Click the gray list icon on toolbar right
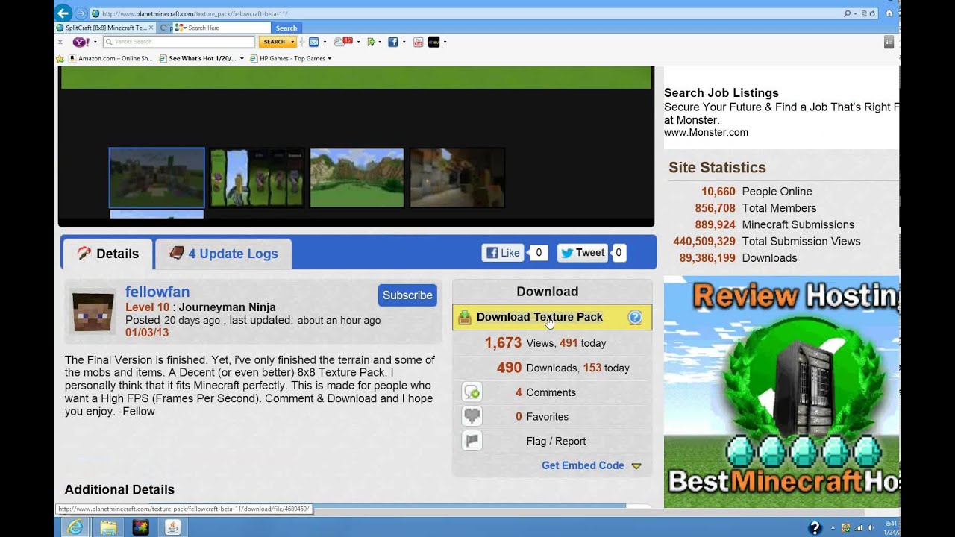The height and width of the screenshot is (537, 955). click(889, 43)
